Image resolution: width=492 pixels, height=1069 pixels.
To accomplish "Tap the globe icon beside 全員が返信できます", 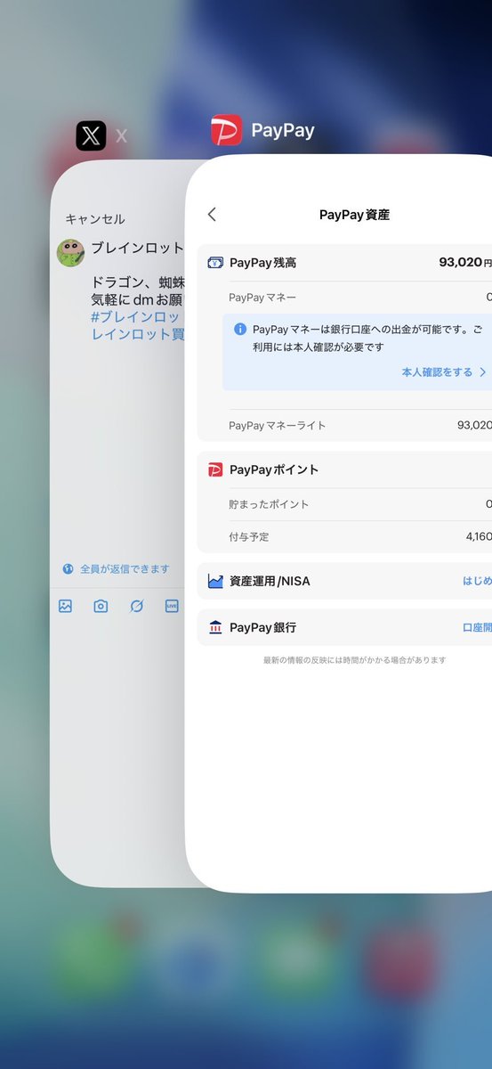I will point(68,568).
